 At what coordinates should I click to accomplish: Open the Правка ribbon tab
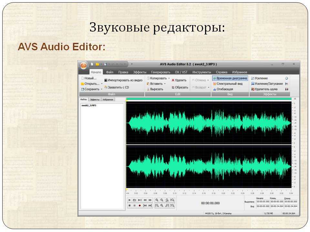(x=123, y=72)
